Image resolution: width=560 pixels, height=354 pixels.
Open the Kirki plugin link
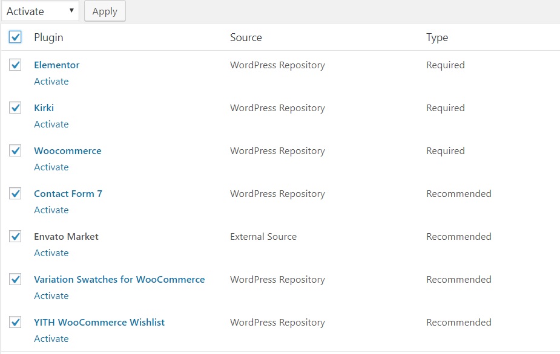(x=44, y=108)
